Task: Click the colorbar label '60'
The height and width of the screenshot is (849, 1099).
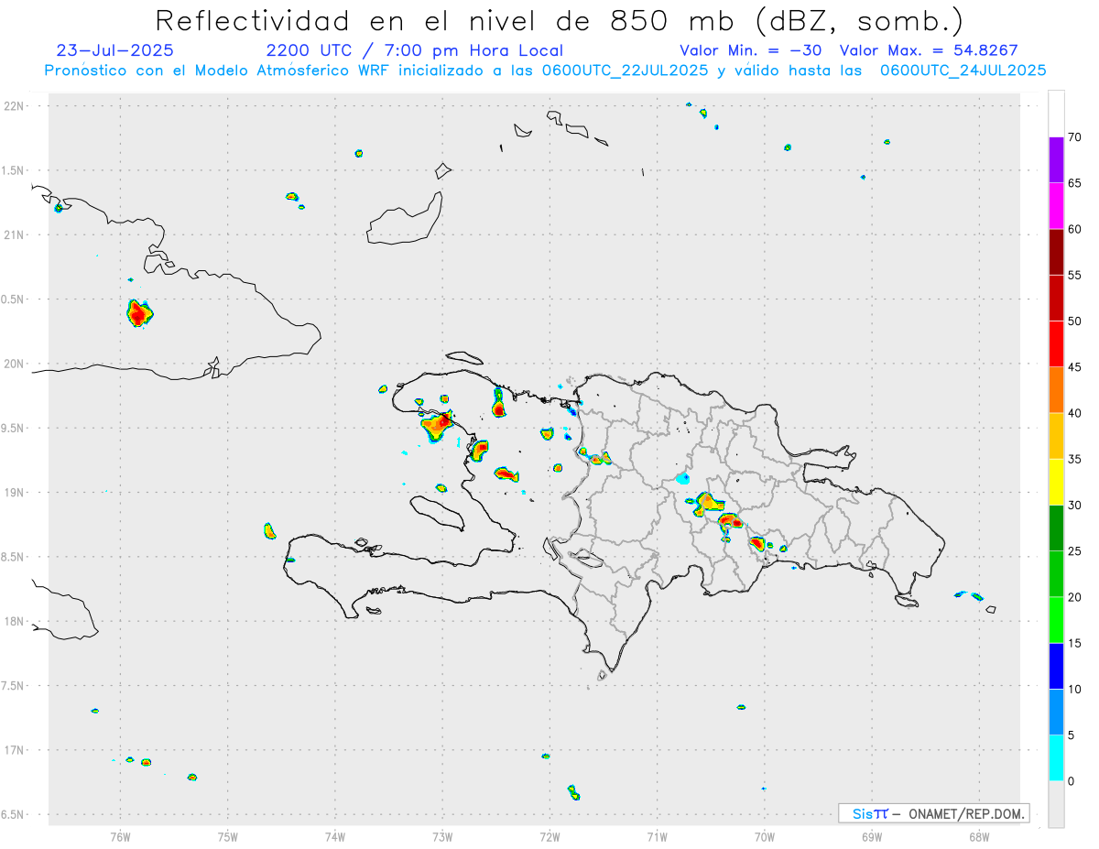Action: point(1075,229)
